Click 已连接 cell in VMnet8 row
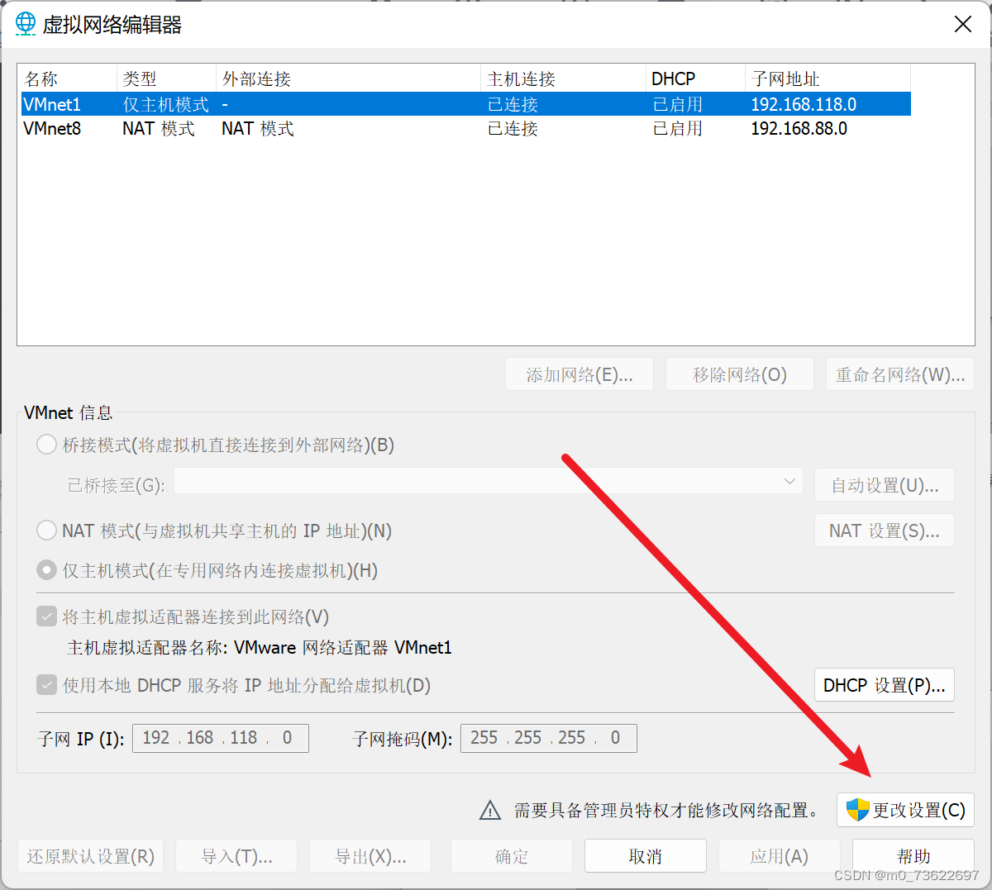Image resolution: width=992 pixels, height=890 pixels. coord(513,128)
